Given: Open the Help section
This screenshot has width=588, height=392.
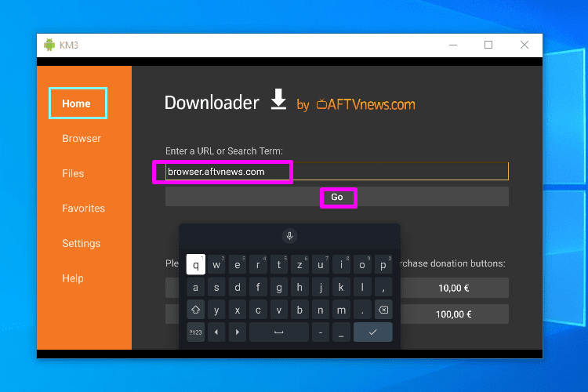Looking at the screenshot, I should pos(73,278).
